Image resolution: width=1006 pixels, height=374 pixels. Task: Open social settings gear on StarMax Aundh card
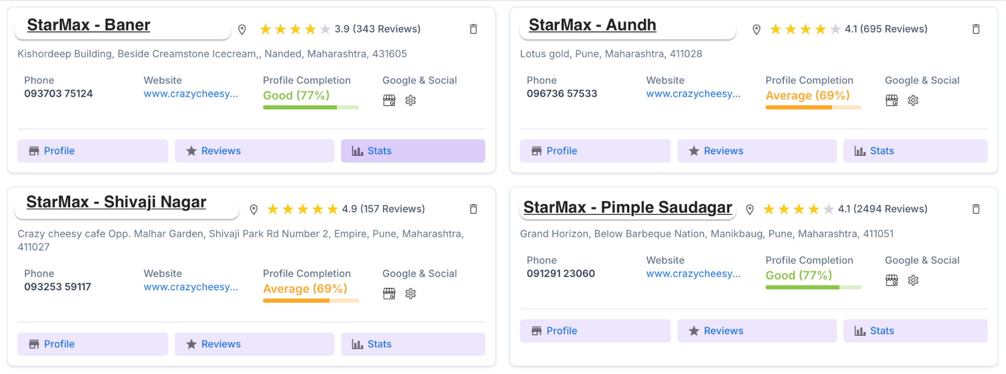tap(913, 100)
